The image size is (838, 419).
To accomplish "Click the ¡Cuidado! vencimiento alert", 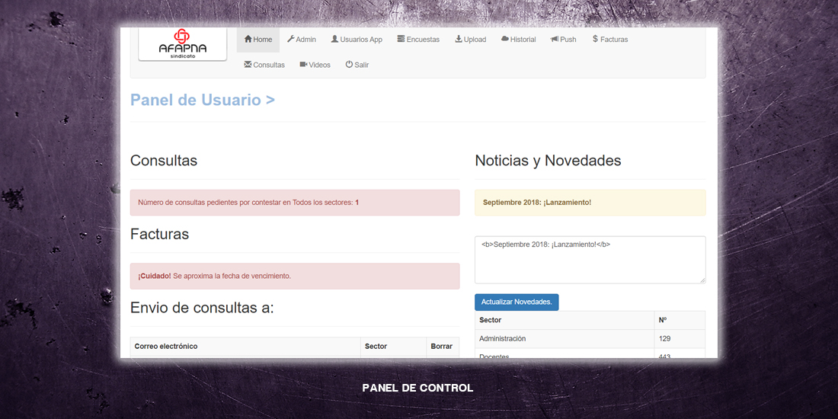I will (295, 276).
